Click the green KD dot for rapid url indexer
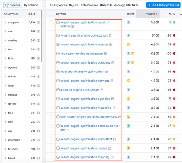Viewport: 182px width, 163px height. (x=174, y=22)
